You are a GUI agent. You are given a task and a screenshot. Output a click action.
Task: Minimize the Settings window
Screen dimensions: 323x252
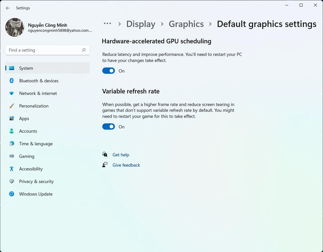tap(286, 5)
